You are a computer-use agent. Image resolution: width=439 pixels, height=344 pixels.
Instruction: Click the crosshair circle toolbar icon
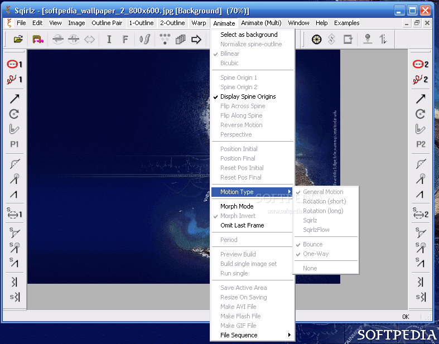tap(74, 40)
